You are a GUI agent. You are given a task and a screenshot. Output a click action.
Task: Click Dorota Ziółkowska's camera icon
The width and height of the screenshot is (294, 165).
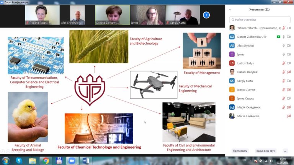pos(289,37)
